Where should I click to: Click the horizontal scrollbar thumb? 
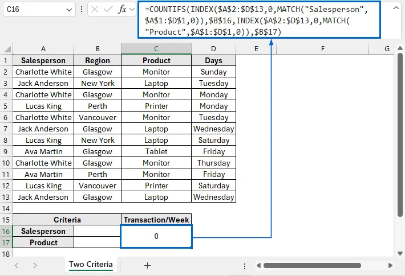[312, 265]
